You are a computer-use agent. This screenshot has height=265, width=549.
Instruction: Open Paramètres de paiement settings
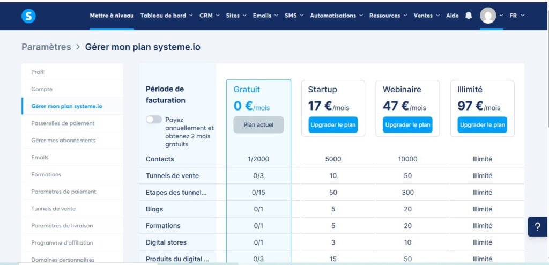pos(72,192)
